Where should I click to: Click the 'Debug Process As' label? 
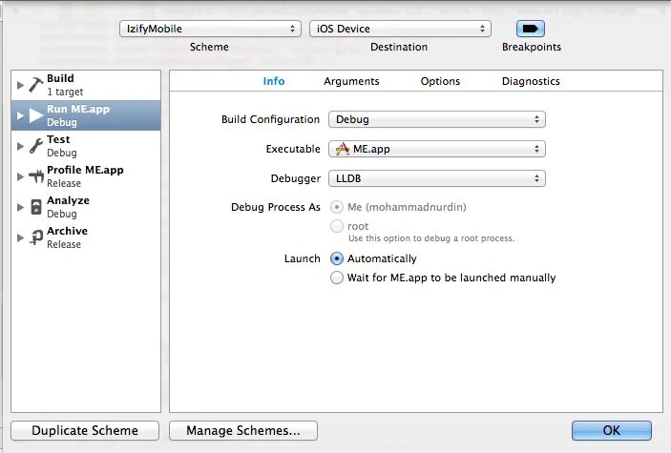[x=276, y=207]
